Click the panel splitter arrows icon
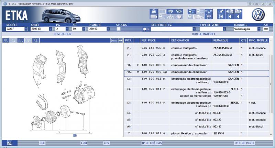This screenshot has width=275, height=148. click(120, 41)
